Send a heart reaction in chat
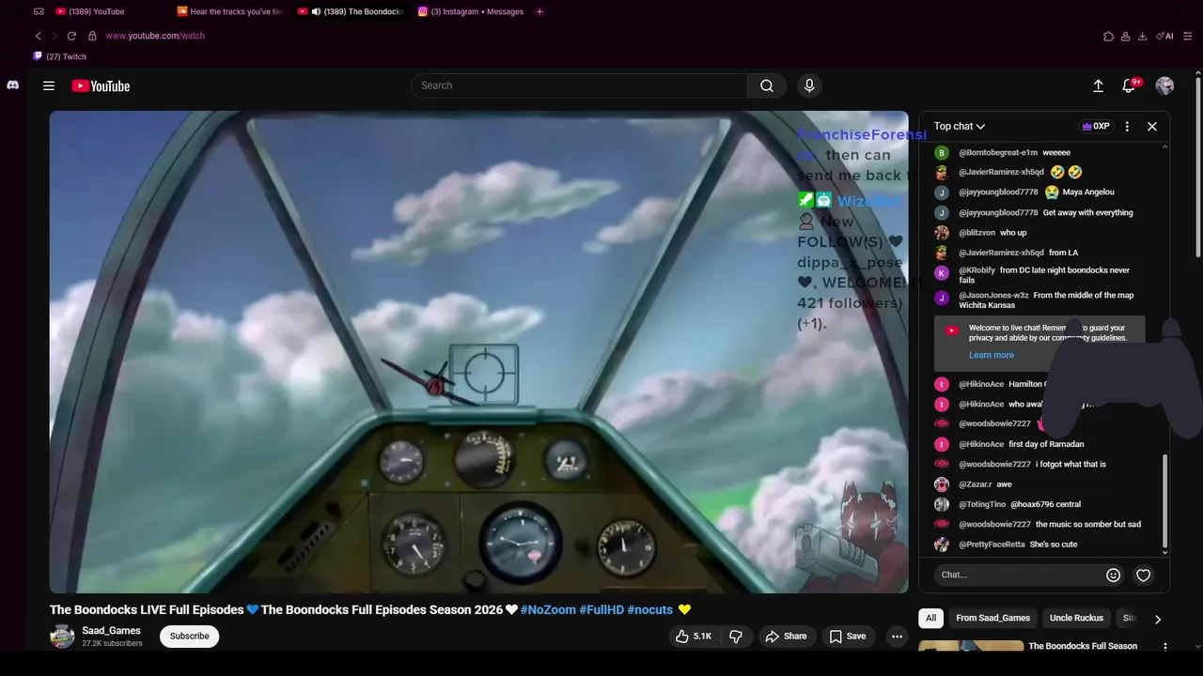The image size is (1203, 676). pyautogui.click(x=1143, y=575)
